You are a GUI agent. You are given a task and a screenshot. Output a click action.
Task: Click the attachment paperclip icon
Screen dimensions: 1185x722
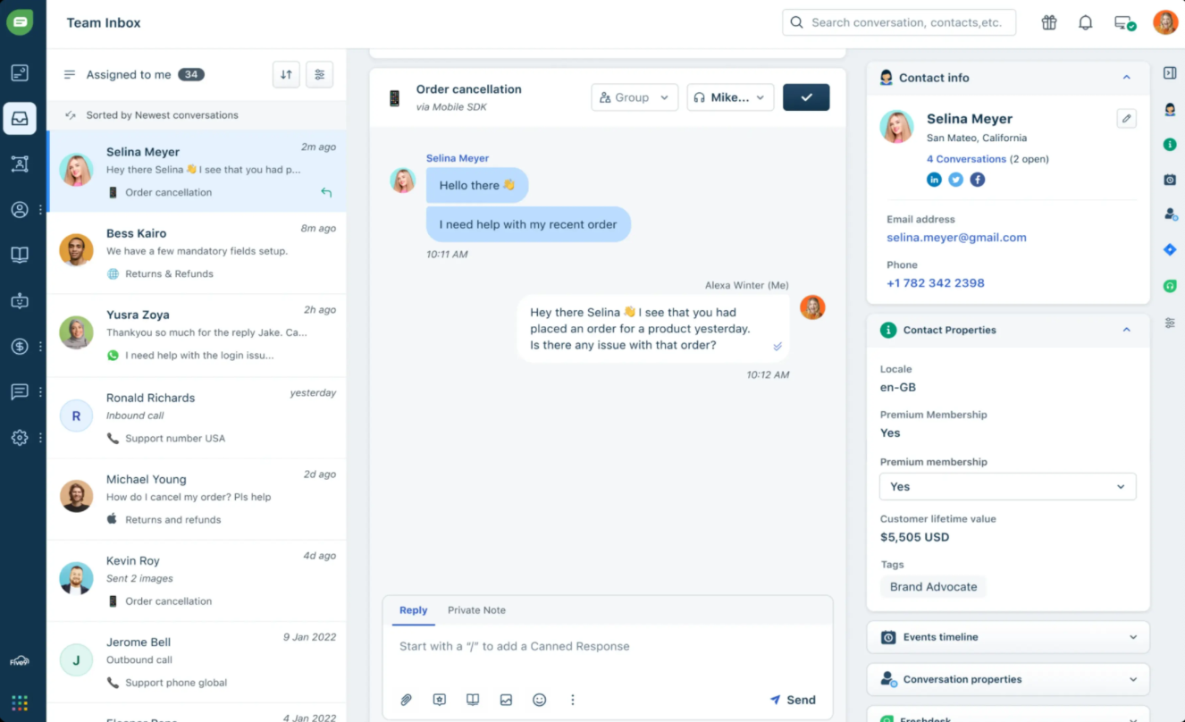point(406,700)
